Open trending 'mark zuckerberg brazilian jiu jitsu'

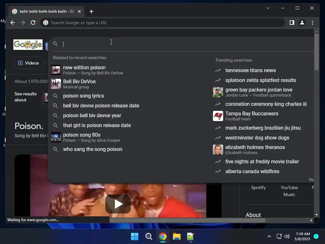click(x=263, y=128)
